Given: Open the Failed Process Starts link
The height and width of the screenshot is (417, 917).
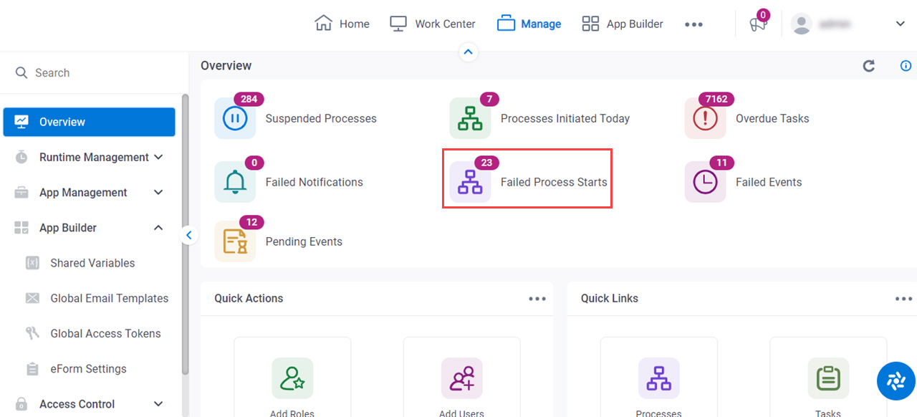Looking at the screenshot, I should (554, 182).
